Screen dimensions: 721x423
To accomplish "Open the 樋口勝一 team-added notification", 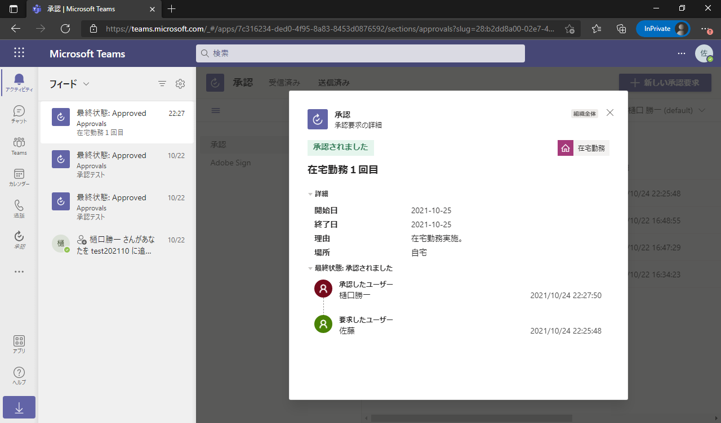I will point(117,245).
